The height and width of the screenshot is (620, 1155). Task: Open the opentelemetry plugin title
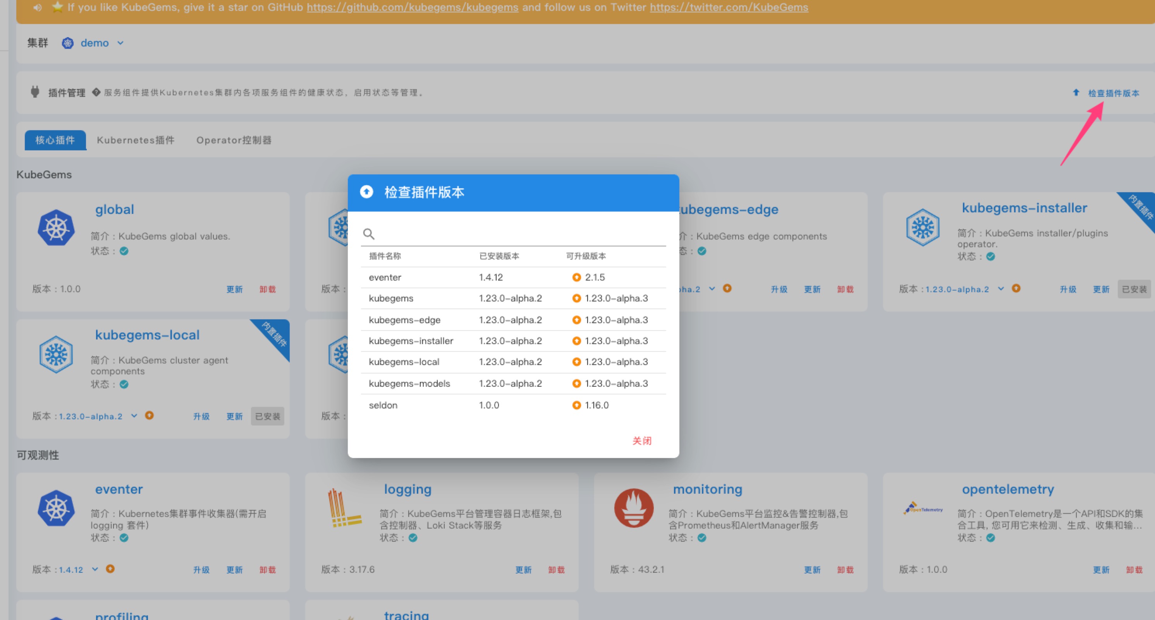pyautogui.click(x=1008, y=489)
